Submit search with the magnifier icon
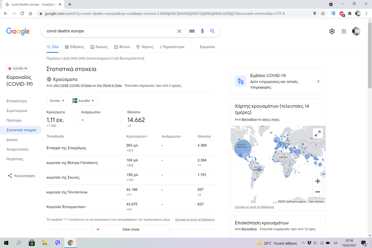The image size is (372, 248). (212, 31)
